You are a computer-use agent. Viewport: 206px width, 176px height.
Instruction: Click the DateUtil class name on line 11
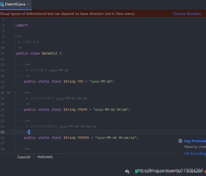50,53
